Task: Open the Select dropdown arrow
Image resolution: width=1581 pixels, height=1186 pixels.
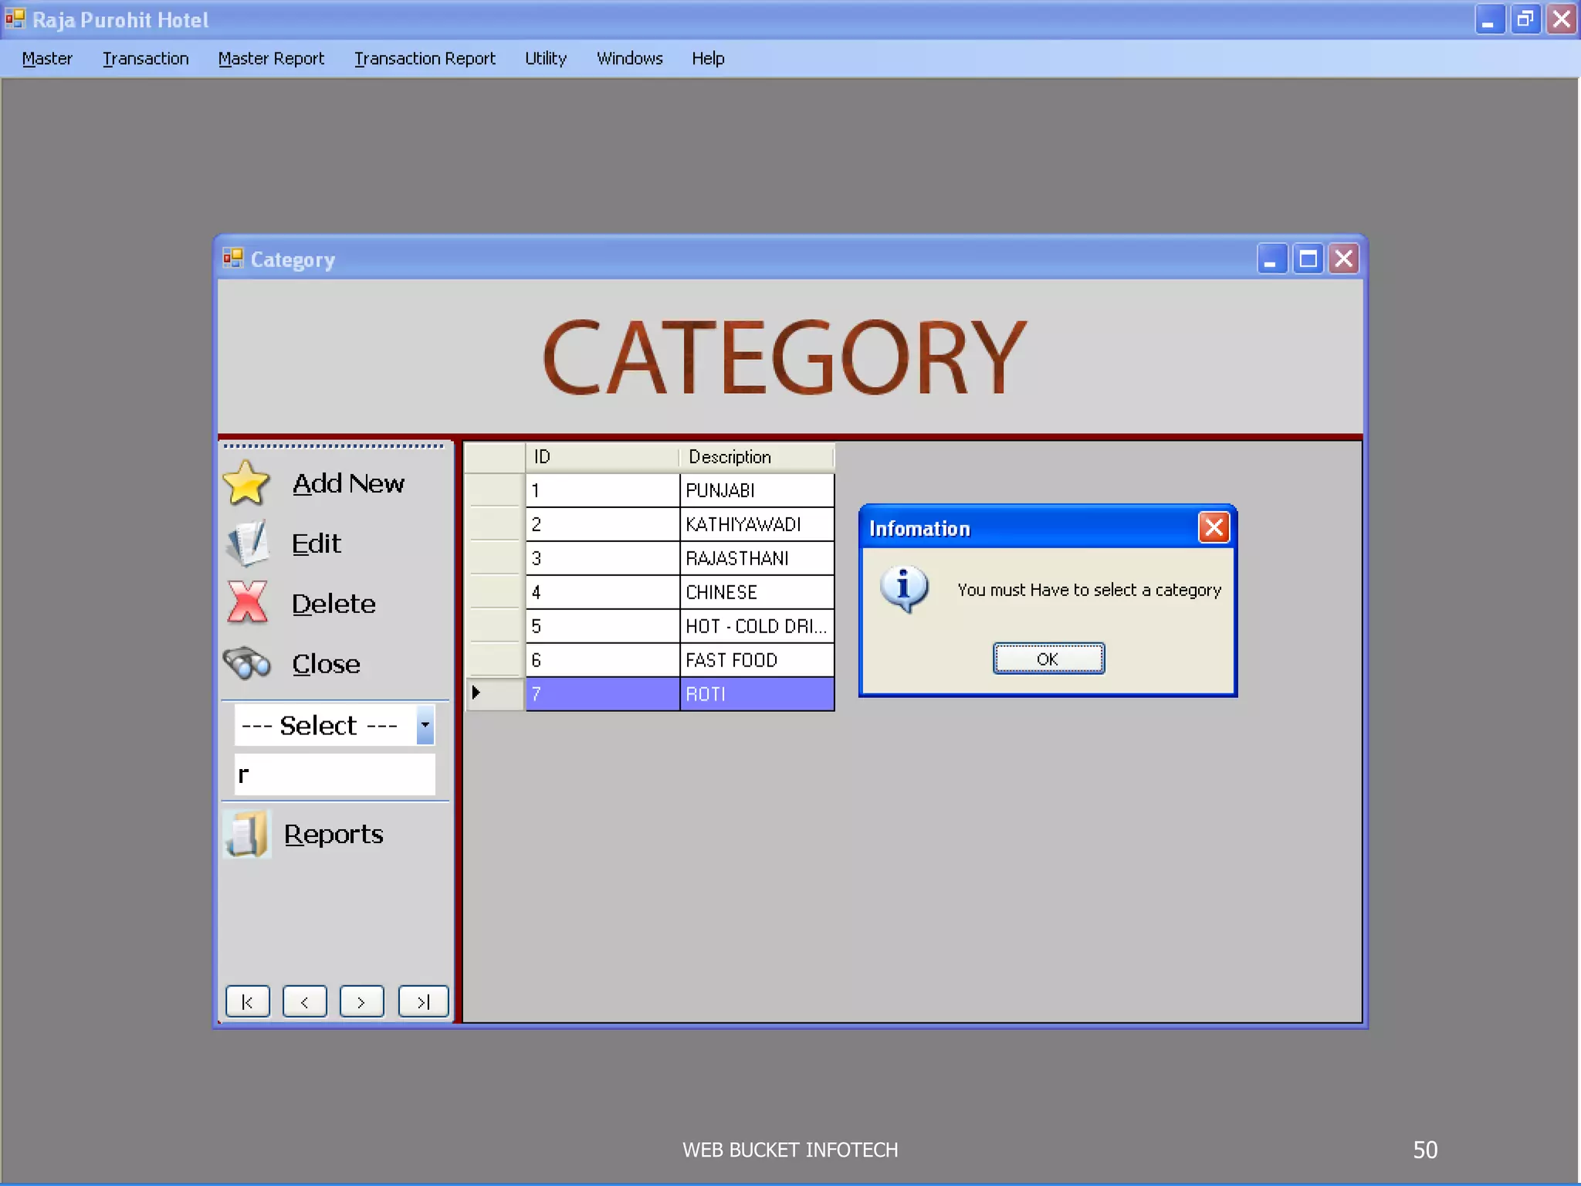Action: pos(425,725)
